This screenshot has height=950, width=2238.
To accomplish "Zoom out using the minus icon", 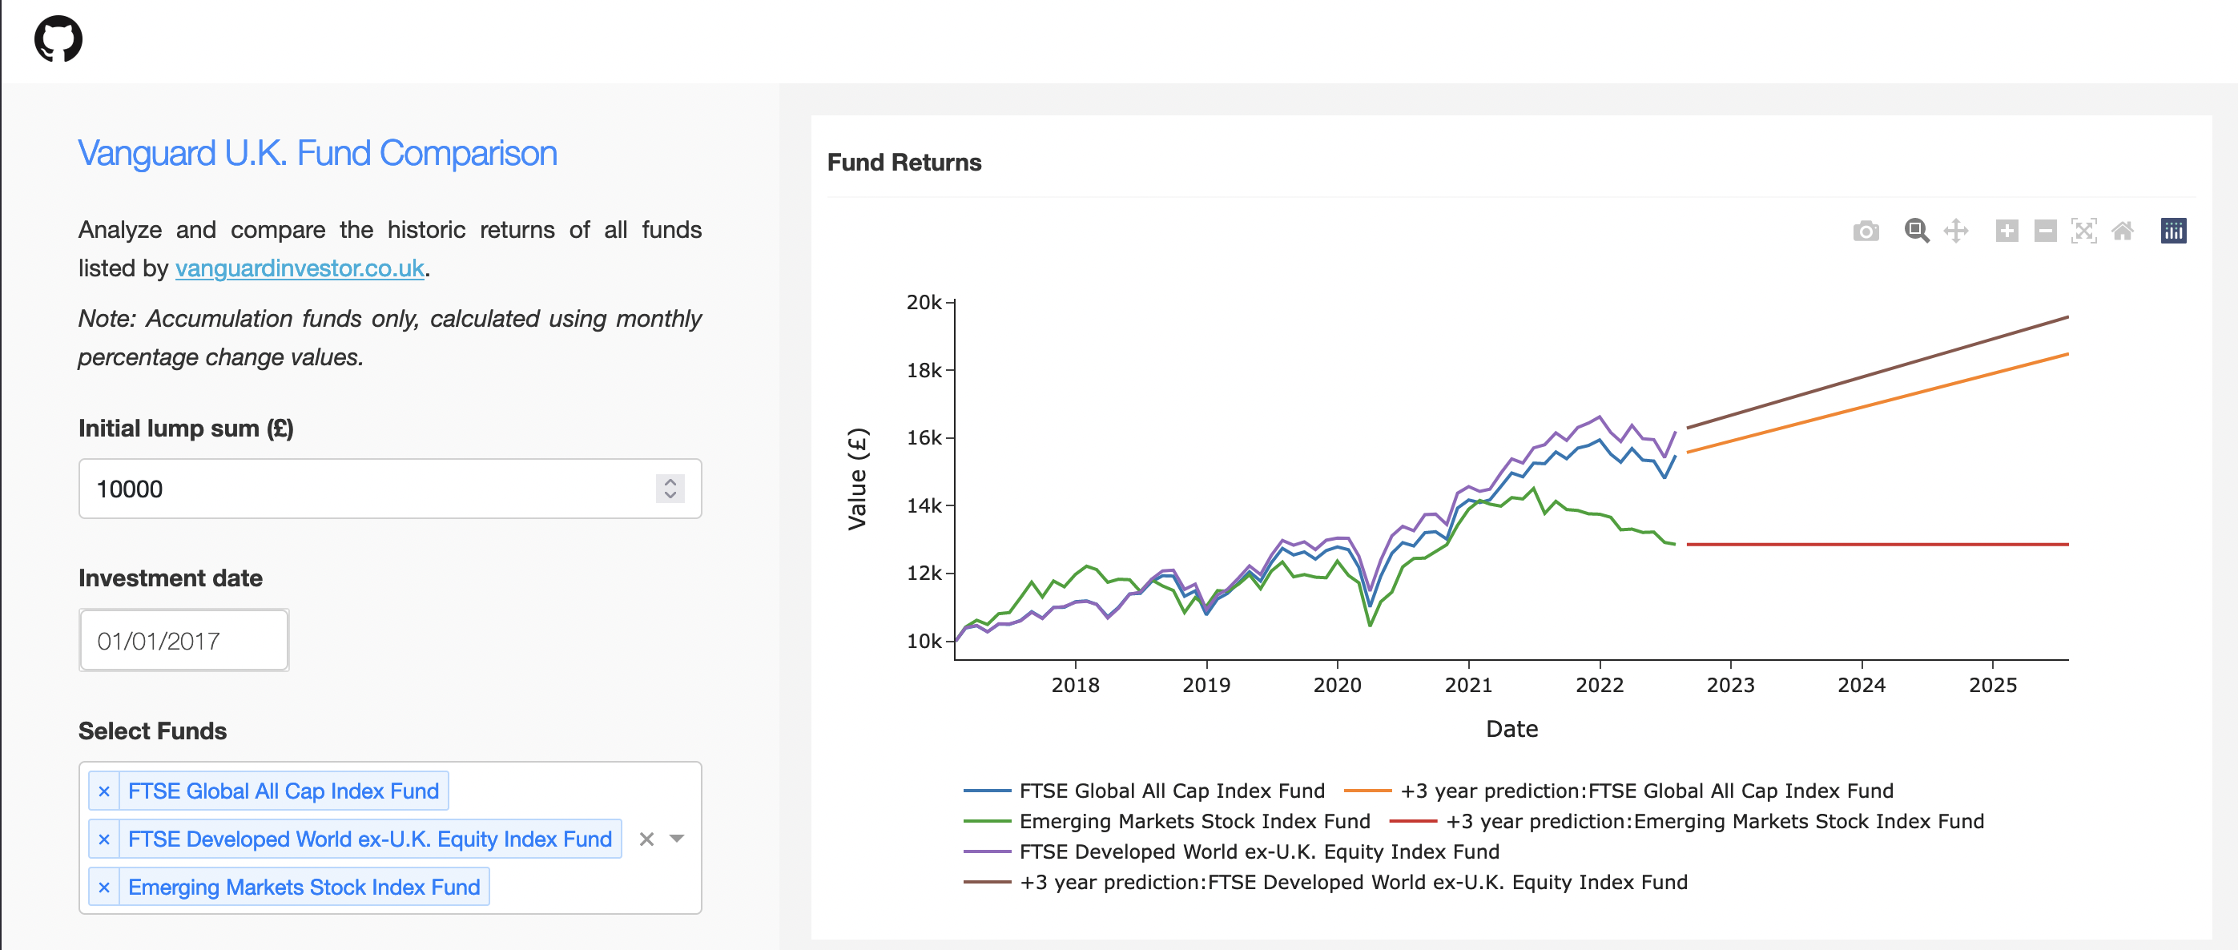I will point(2045,231).
